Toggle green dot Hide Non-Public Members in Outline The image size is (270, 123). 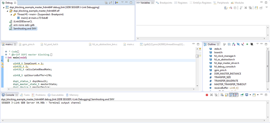click(247, 44)
